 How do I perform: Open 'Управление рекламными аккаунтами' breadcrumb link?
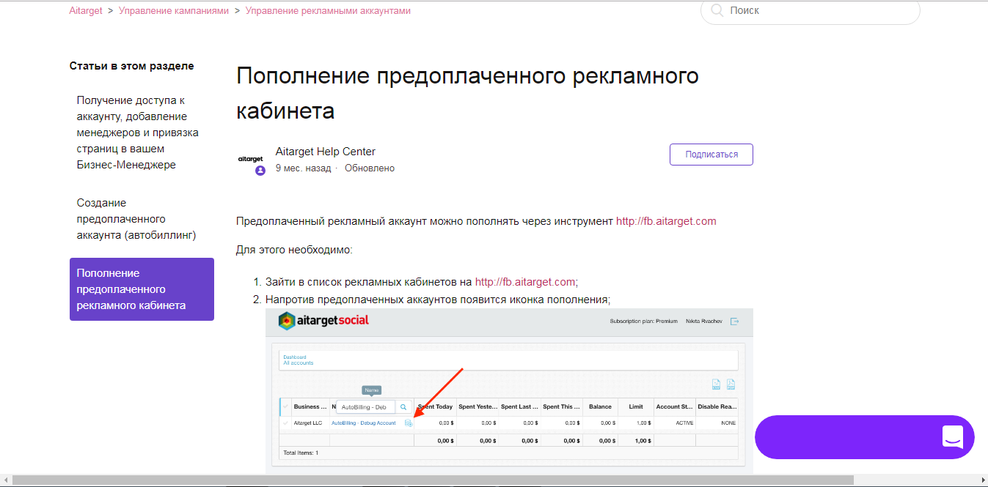pyautogui.click(x=328, y=11)
